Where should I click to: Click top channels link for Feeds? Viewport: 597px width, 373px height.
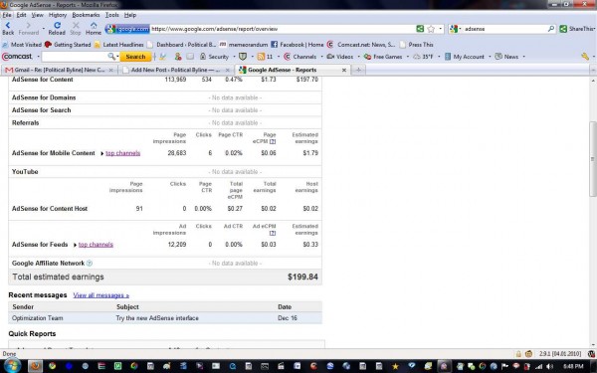click(x=96, y=245)
